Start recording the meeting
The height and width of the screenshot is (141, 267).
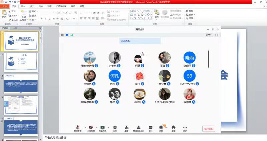pos(161,129)
